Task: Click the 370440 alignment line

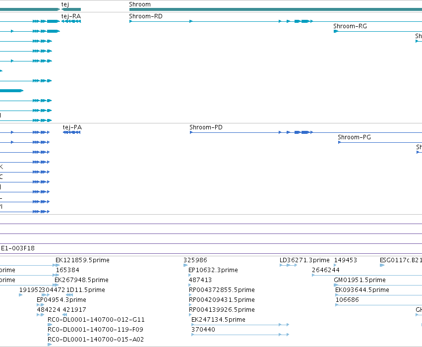Action: [x=240, y=335]
